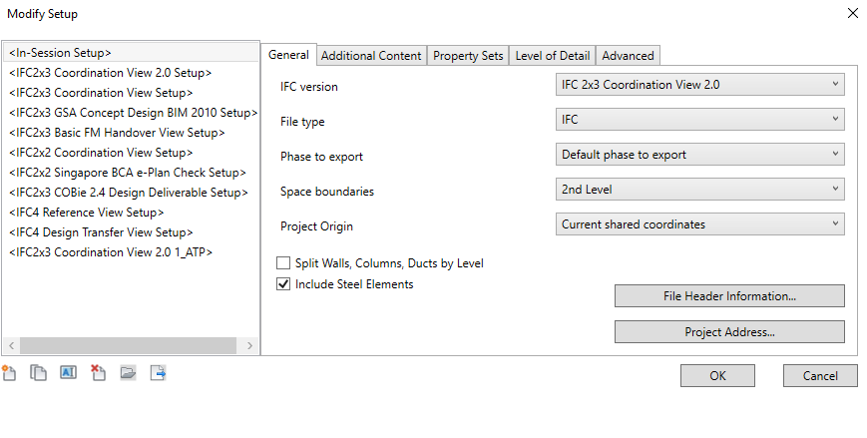
Task: Click the rename setup icon
Action: pyautogui.click(x=68, y=373)
